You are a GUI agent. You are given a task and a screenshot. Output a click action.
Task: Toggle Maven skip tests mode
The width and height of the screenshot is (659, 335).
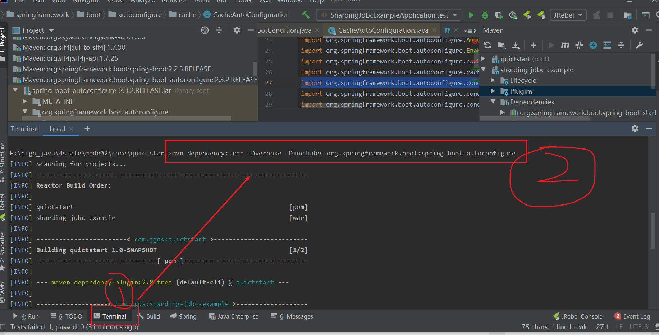pyautogui.click(x=593, y=45)
